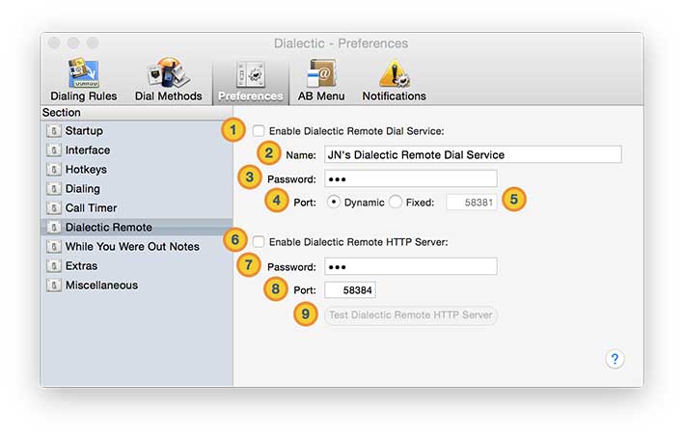Click the icon beside Dialectic Remote
Image resolution: width=684 pixels, height=436 pixels.
(54, 227)
